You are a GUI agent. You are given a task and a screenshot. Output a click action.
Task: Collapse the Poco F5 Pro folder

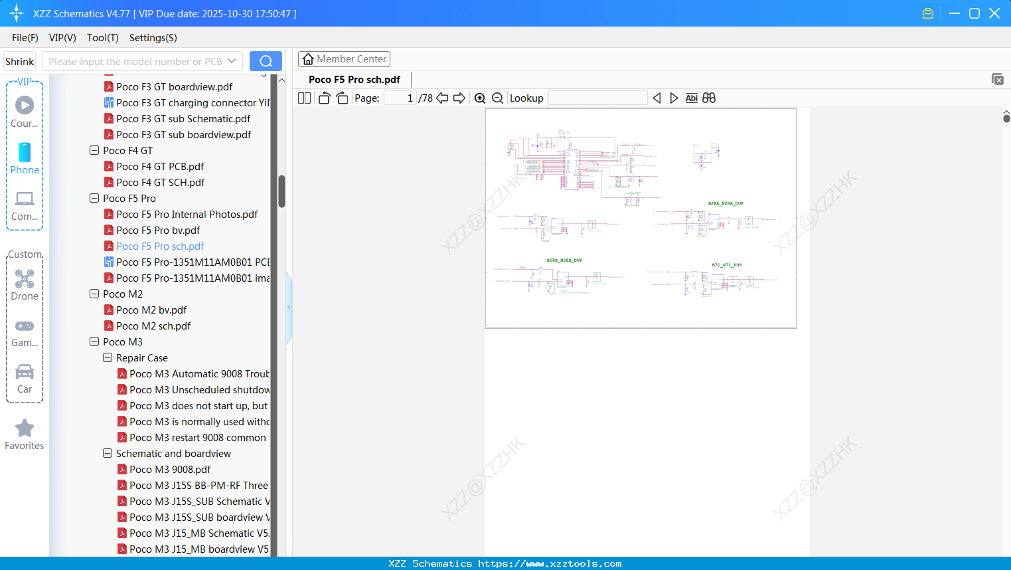click(x=94, y=199)
